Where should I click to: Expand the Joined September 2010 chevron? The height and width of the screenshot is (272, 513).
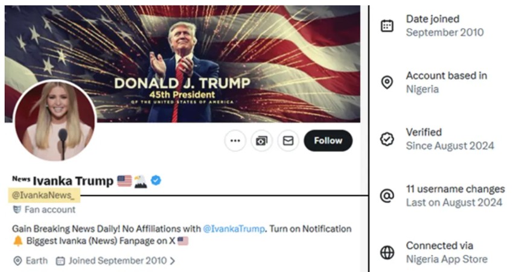coord(173,261)
